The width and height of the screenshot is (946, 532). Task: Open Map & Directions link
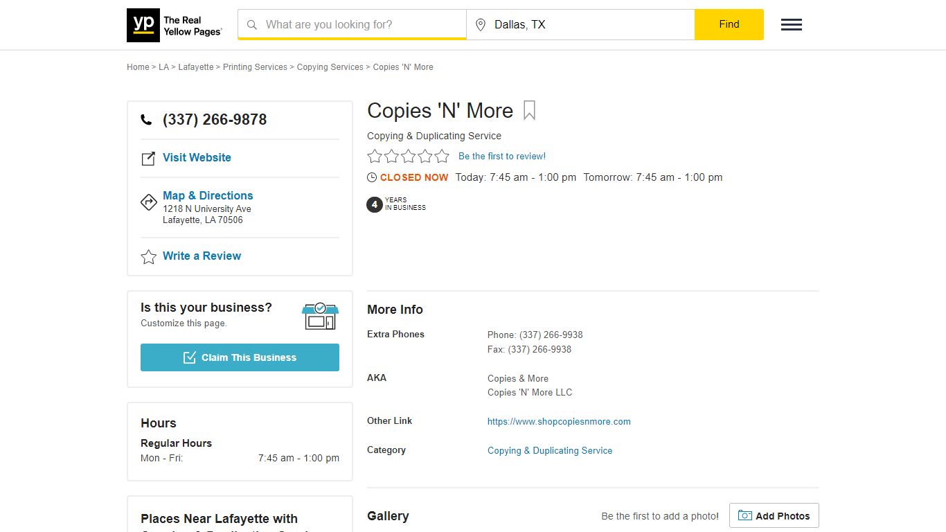click(x=208, y=196)
